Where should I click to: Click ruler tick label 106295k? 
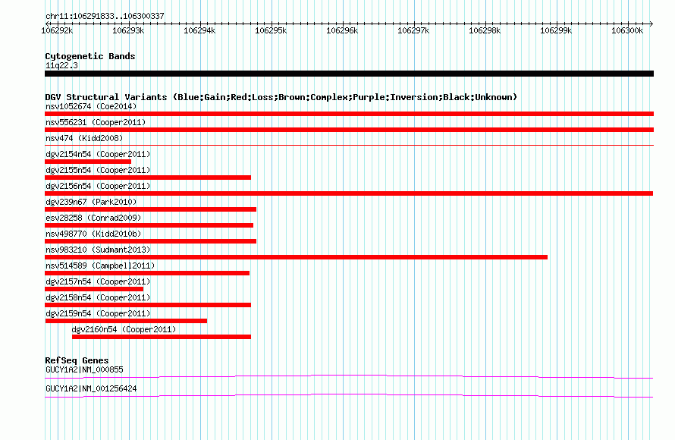click(x=271, y=30)
